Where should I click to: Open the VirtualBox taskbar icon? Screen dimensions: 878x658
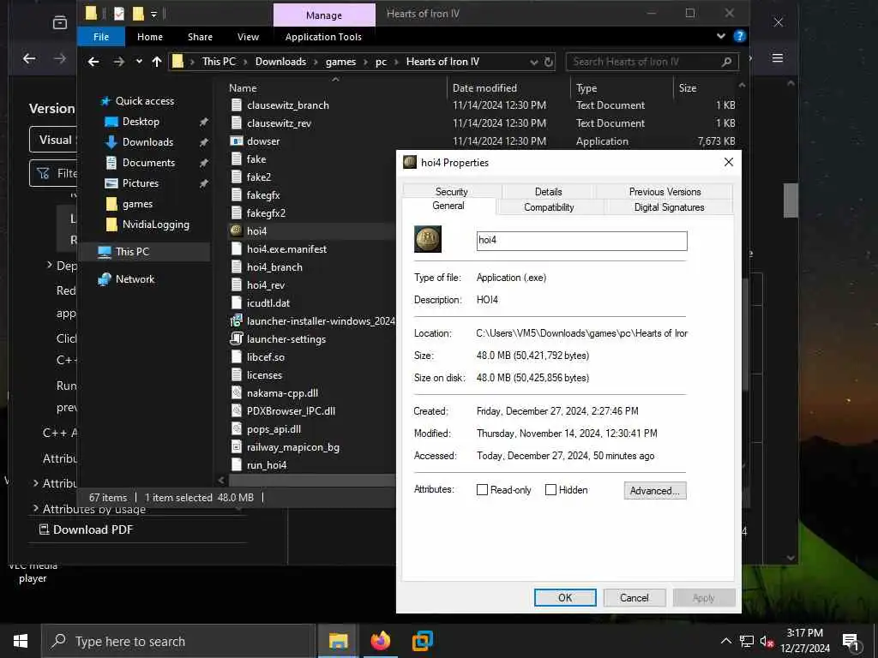422,641
